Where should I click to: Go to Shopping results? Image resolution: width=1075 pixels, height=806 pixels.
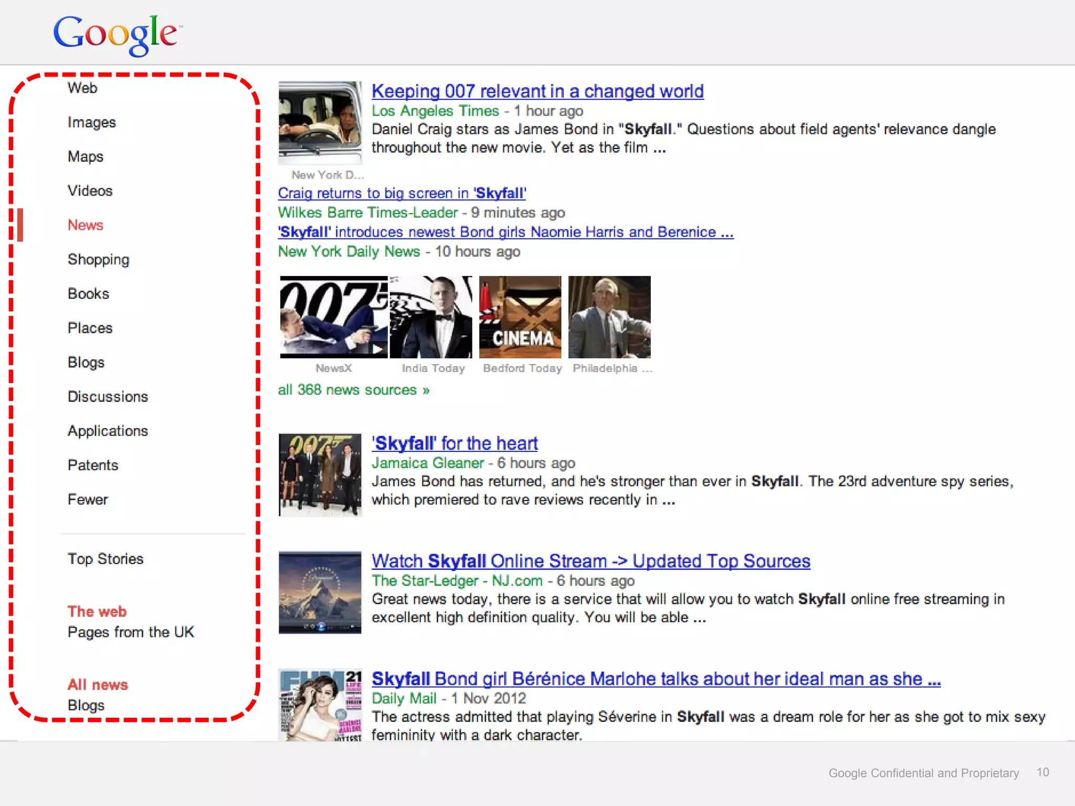(x=98, y=259)
